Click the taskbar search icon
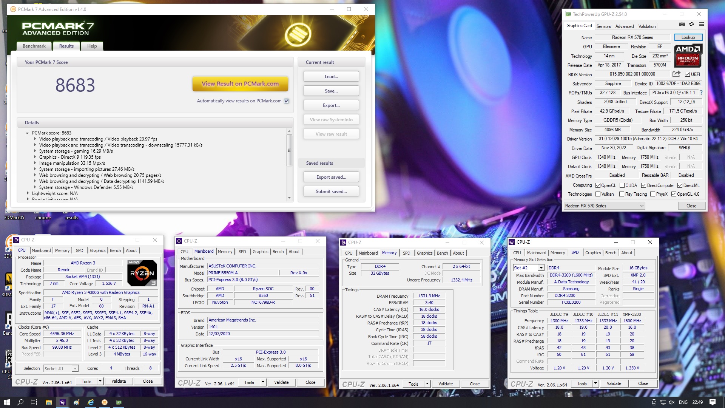The height and width of the screenshot is (408, 725). [x=20, y=402]
